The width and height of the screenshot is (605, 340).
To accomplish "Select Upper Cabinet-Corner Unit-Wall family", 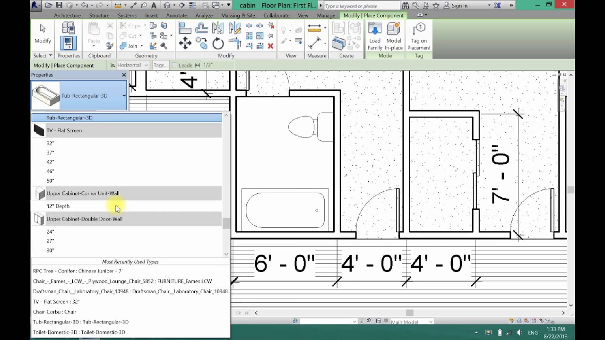I will 126,193.
